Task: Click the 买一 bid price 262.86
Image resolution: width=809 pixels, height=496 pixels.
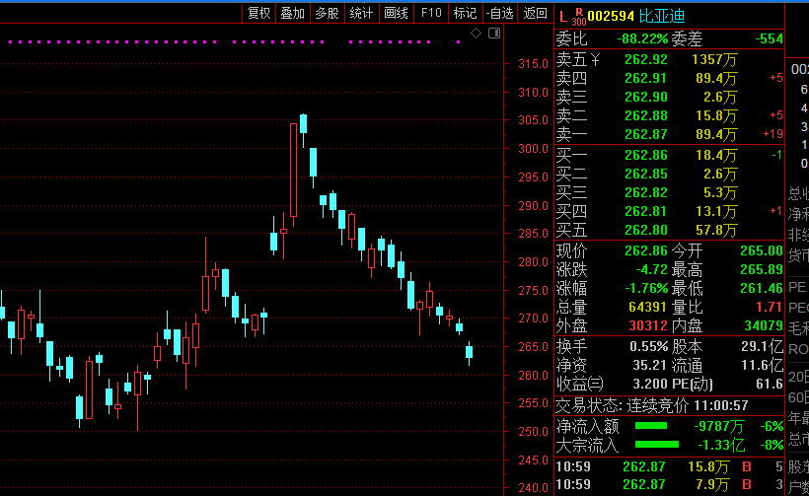Action: [x=646, y=155]
